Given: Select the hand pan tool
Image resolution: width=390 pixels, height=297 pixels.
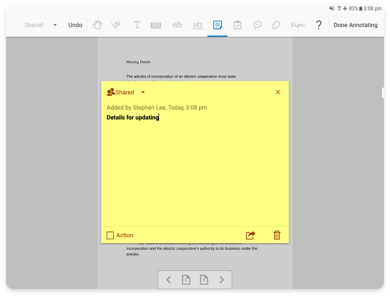Looking at the screenshot, I should [97, 25].
